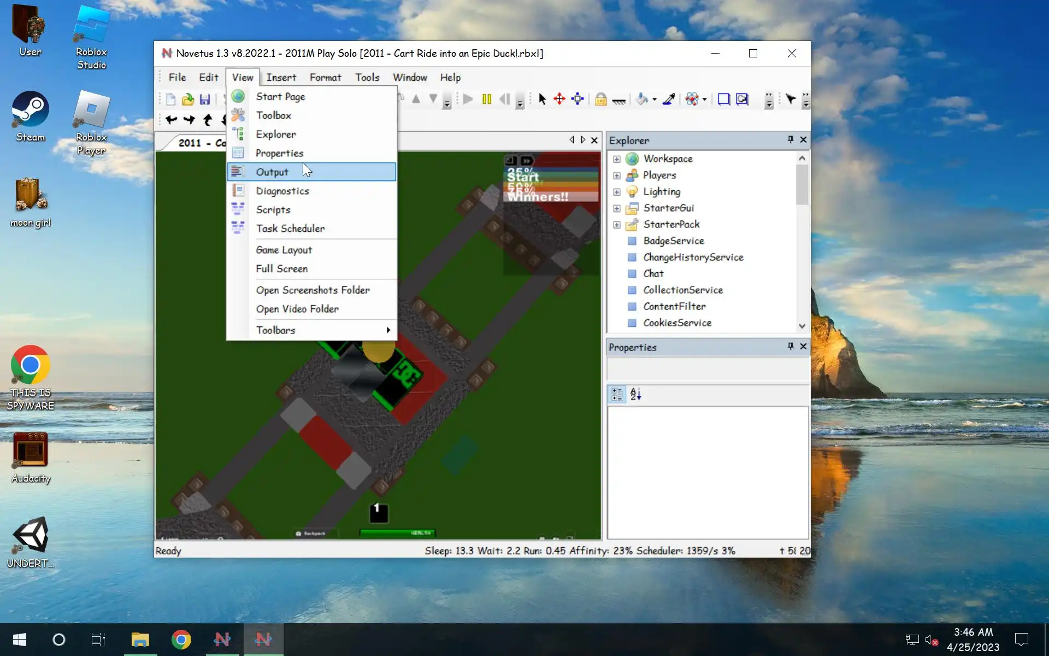Open the paint bucket color dropdown arrow

pyautogui.click(x=655, y=99)
